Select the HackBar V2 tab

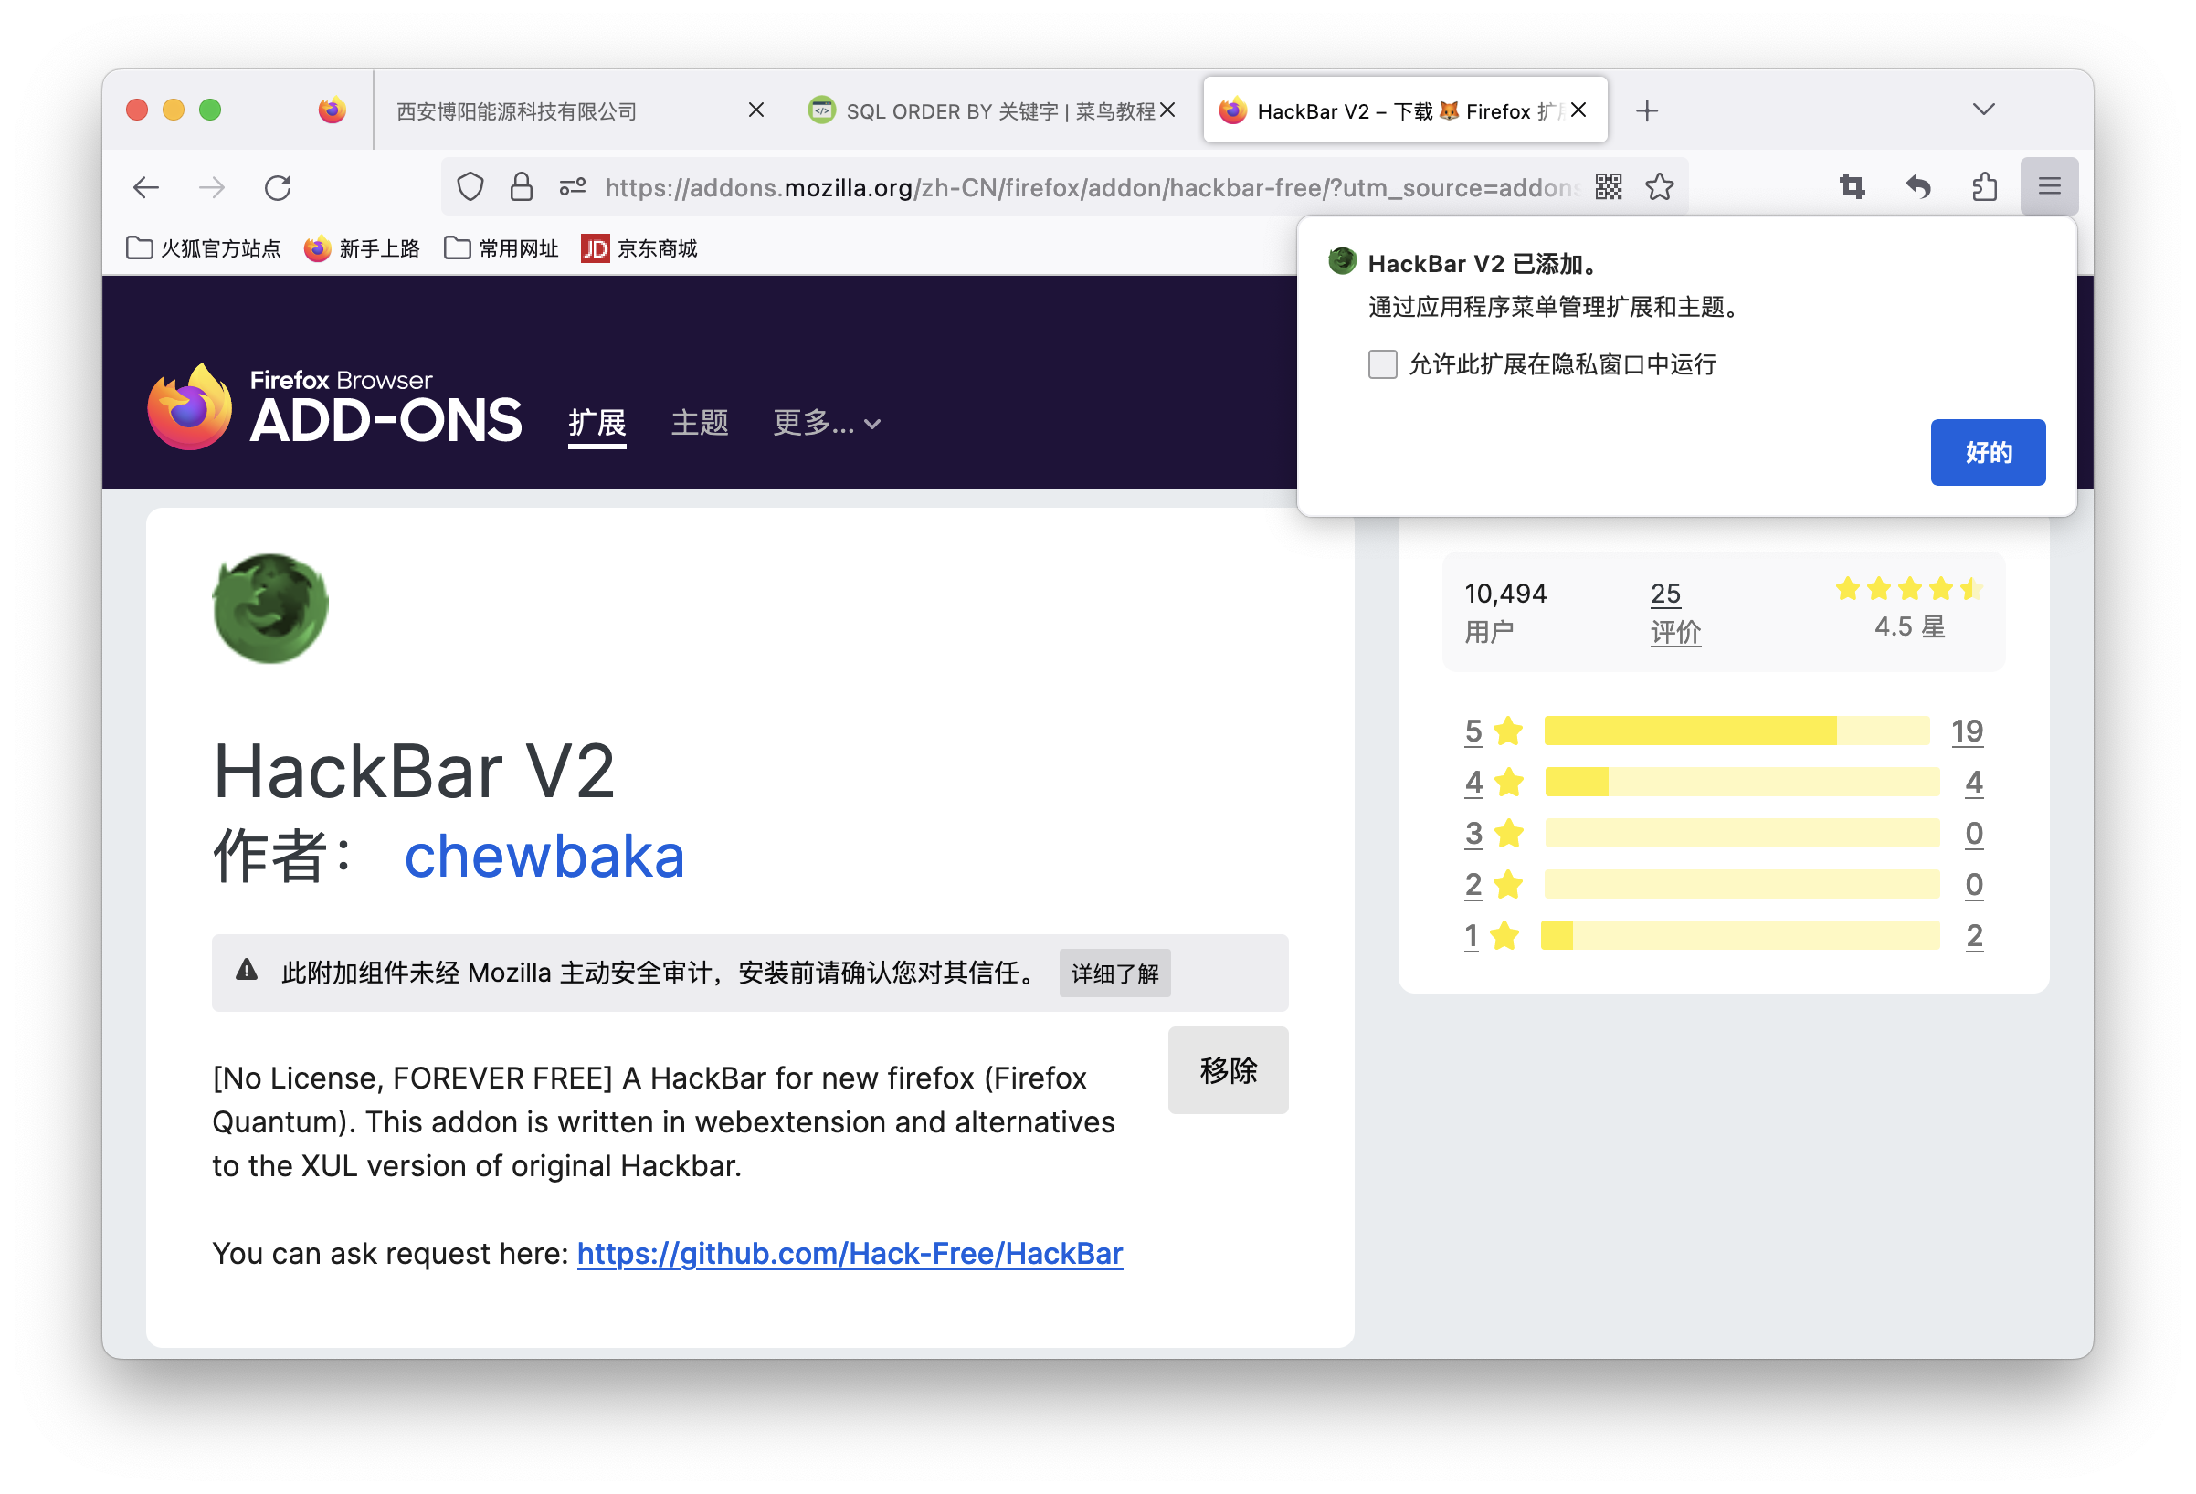(x=1404, y=110)
